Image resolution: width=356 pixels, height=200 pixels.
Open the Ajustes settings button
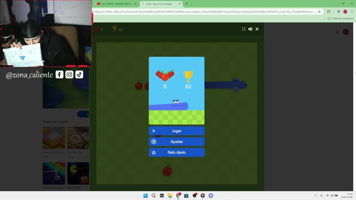pyautogui.click(x=176, y=142)
